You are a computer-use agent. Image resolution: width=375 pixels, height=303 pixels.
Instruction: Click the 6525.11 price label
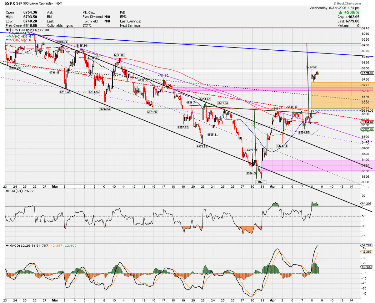coord(212,134)
